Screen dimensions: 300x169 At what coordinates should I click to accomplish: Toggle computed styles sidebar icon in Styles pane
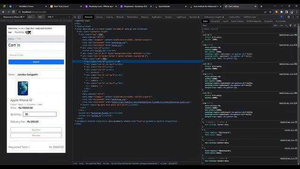(x=295, y=25)
